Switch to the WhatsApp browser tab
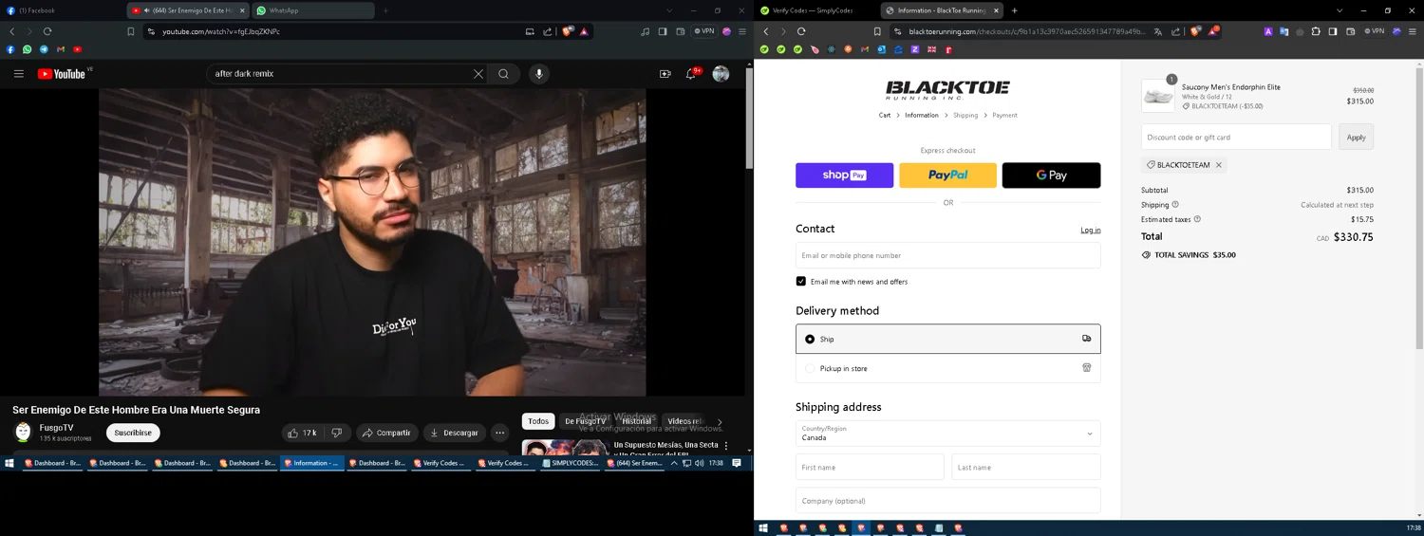 (313, 10)
